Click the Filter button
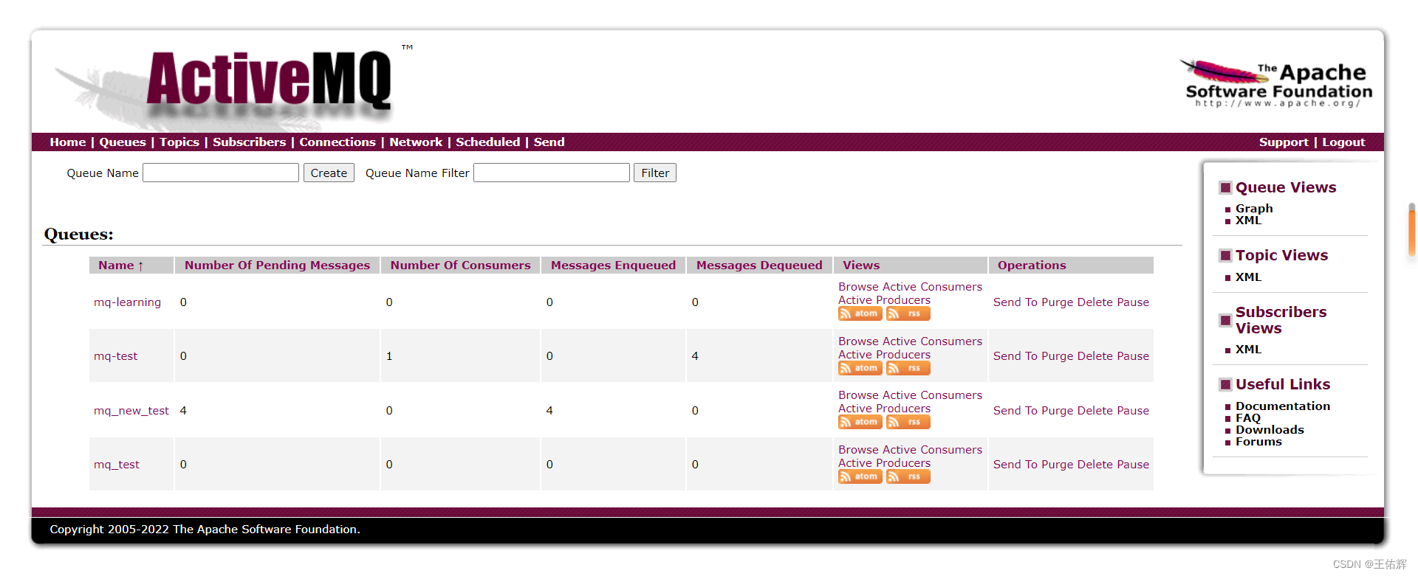 (x=655, y=173)
